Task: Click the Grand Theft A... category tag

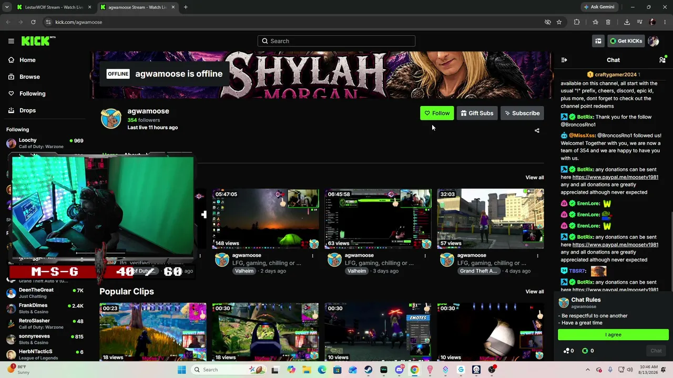Action: tap(478, 271)
